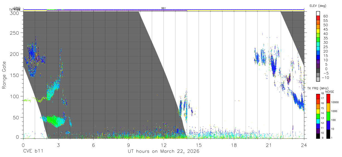Select the "35" label on ELEV scale
The height and width of the screenshot is (157, 342).
click(x=325, y=38)
